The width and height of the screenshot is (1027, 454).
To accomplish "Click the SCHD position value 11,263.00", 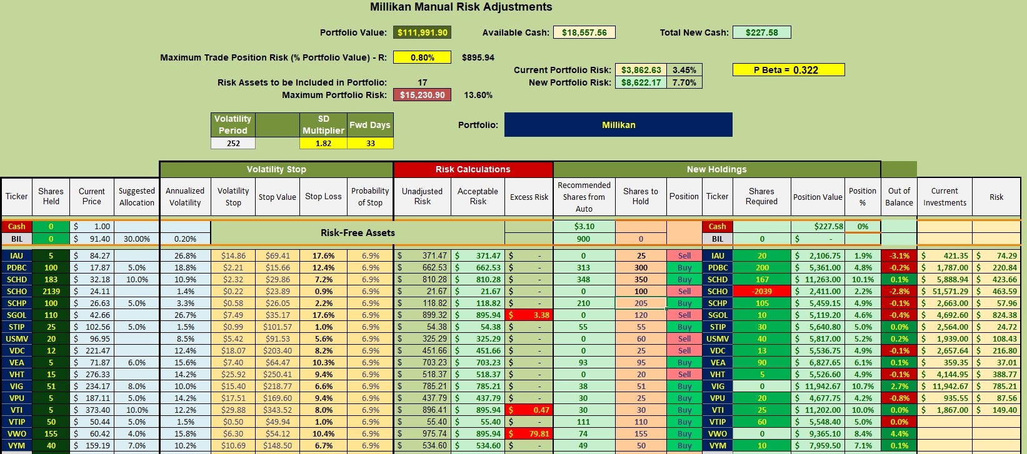I will pos(818,279).
